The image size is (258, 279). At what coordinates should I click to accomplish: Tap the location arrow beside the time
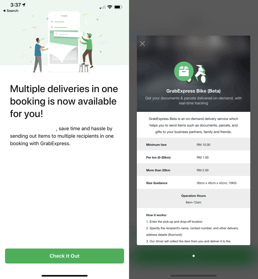[x=24, y=5]
